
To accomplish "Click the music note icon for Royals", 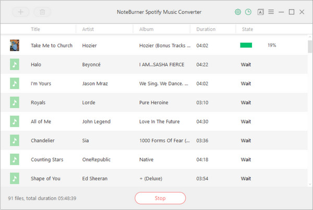I will click(15, 102).
